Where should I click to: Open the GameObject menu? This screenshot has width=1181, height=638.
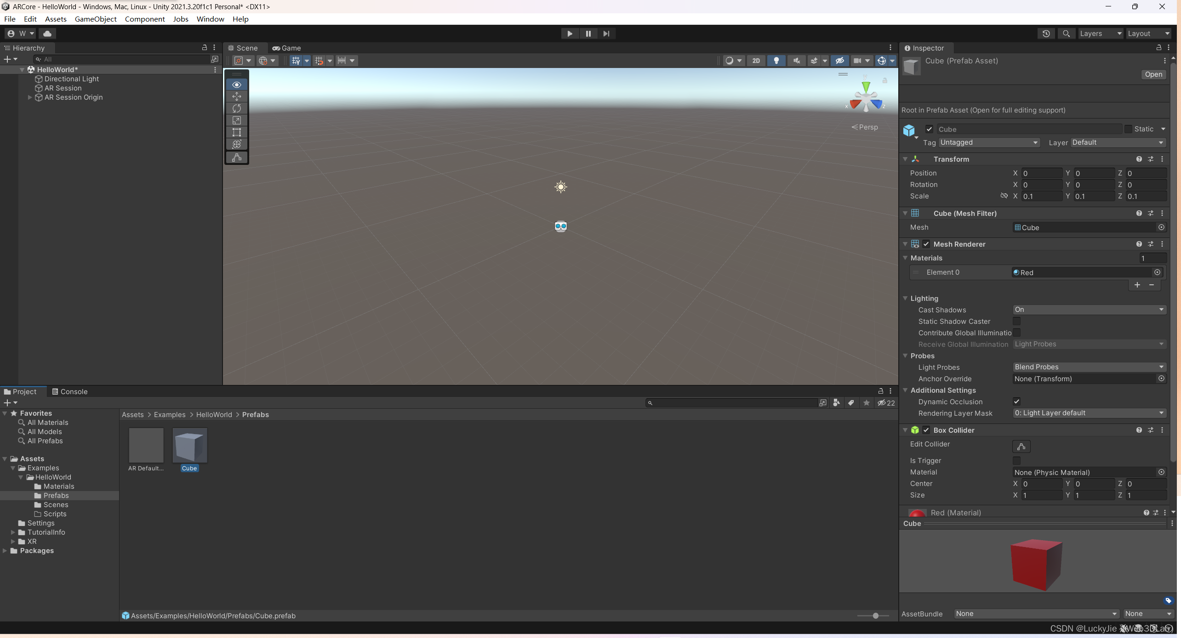[x=96, y=19]
